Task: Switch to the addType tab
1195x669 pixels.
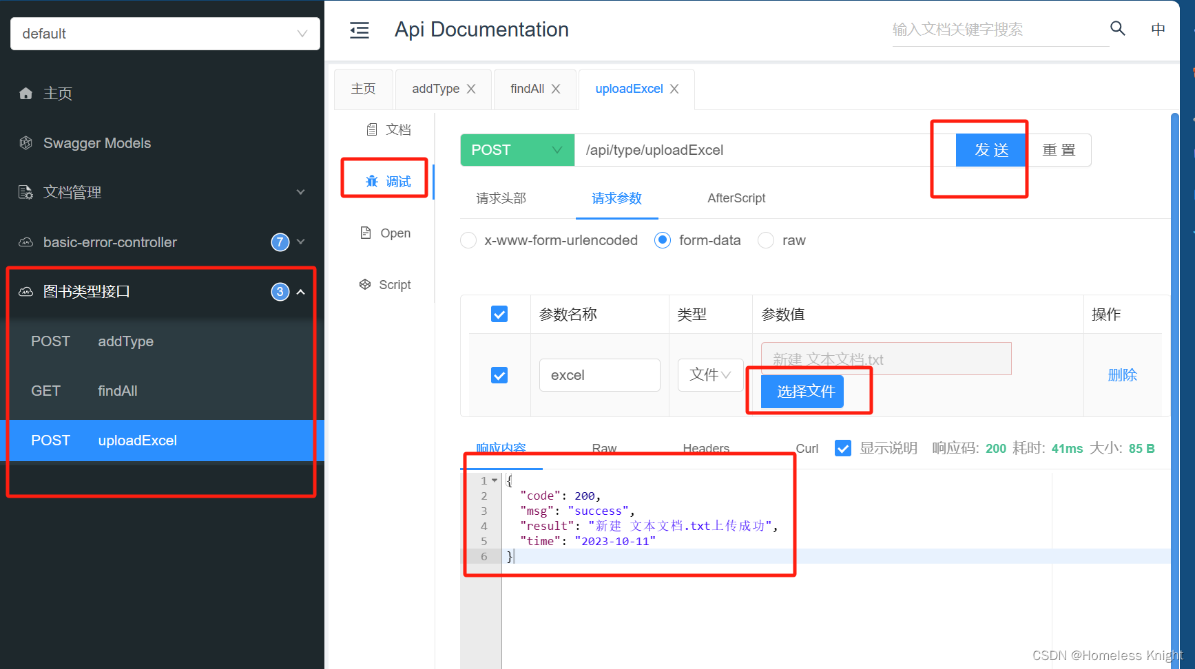Action: (x=435, y=89)
